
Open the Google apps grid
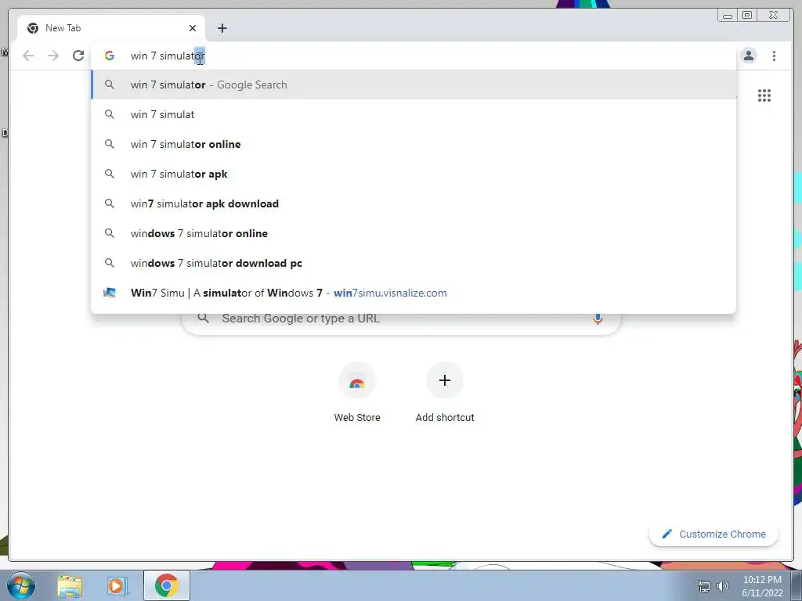tap(764, 95)
